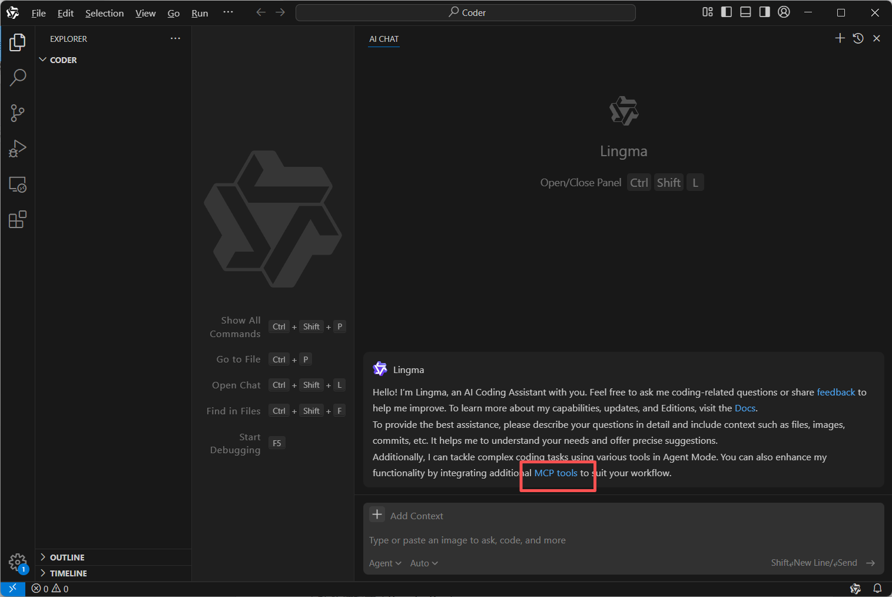Open Explorer views and more actions ellipsis

point(175,38)
